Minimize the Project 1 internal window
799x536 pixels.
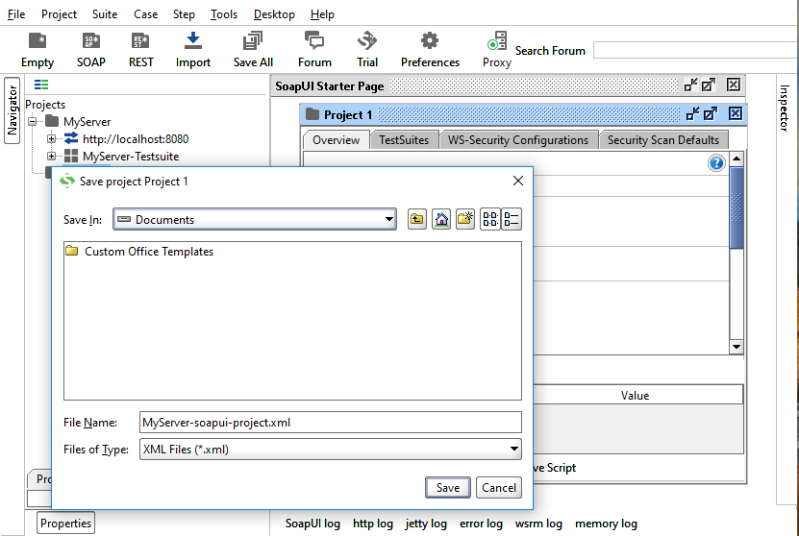click(693, 113)
